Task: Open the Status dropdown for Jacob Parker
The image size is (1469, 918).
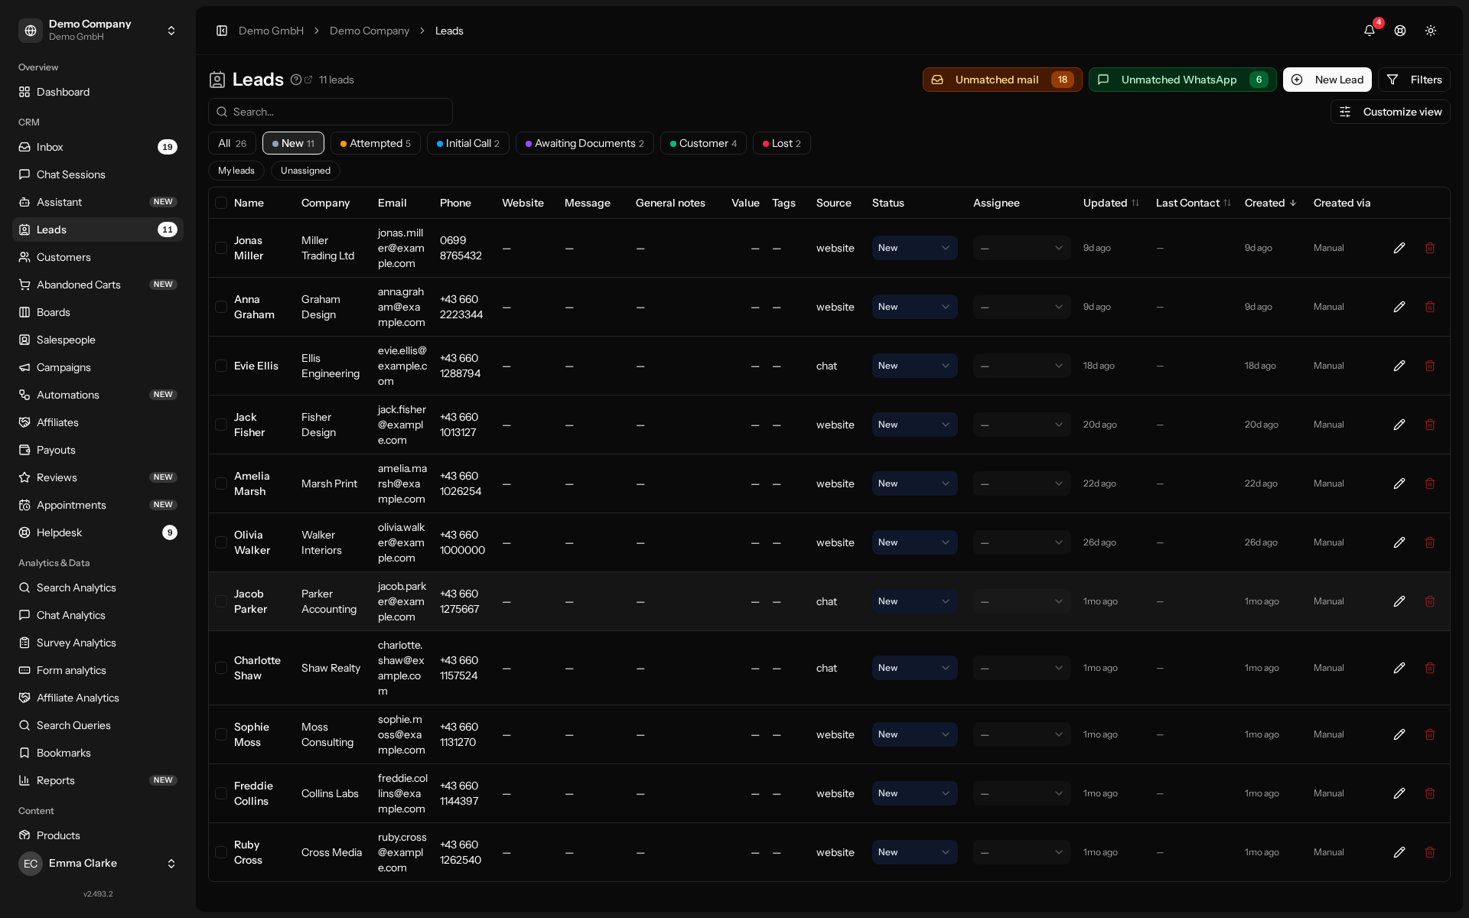Action: coord(914,601)
